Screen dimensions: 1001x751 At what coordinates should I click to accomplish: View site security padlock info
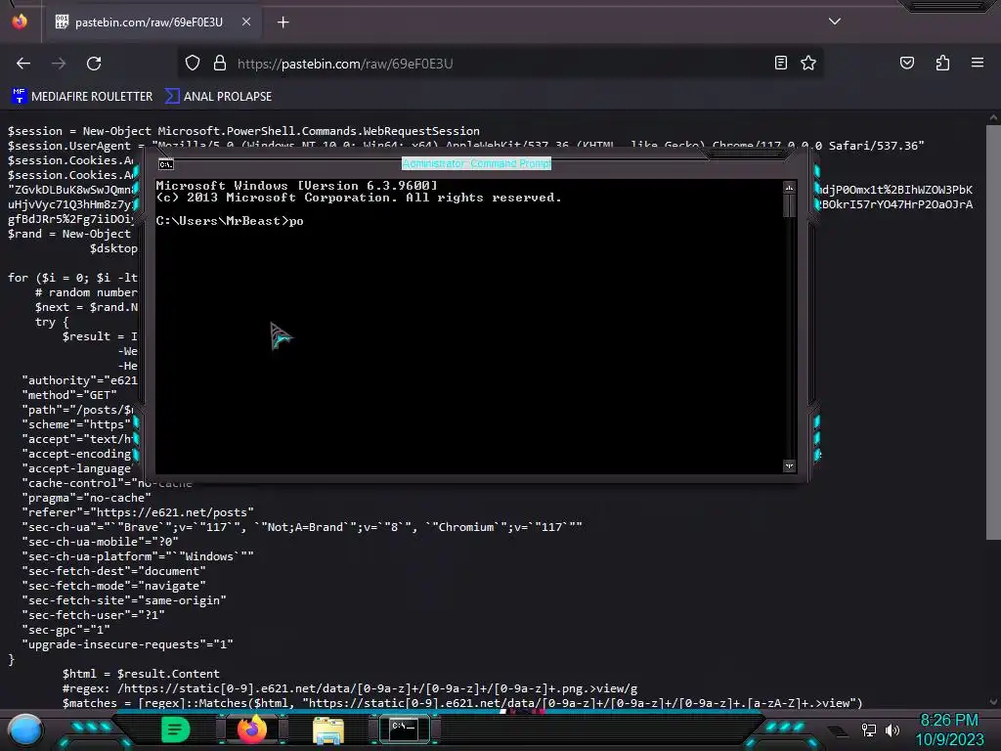coord(220,64)
